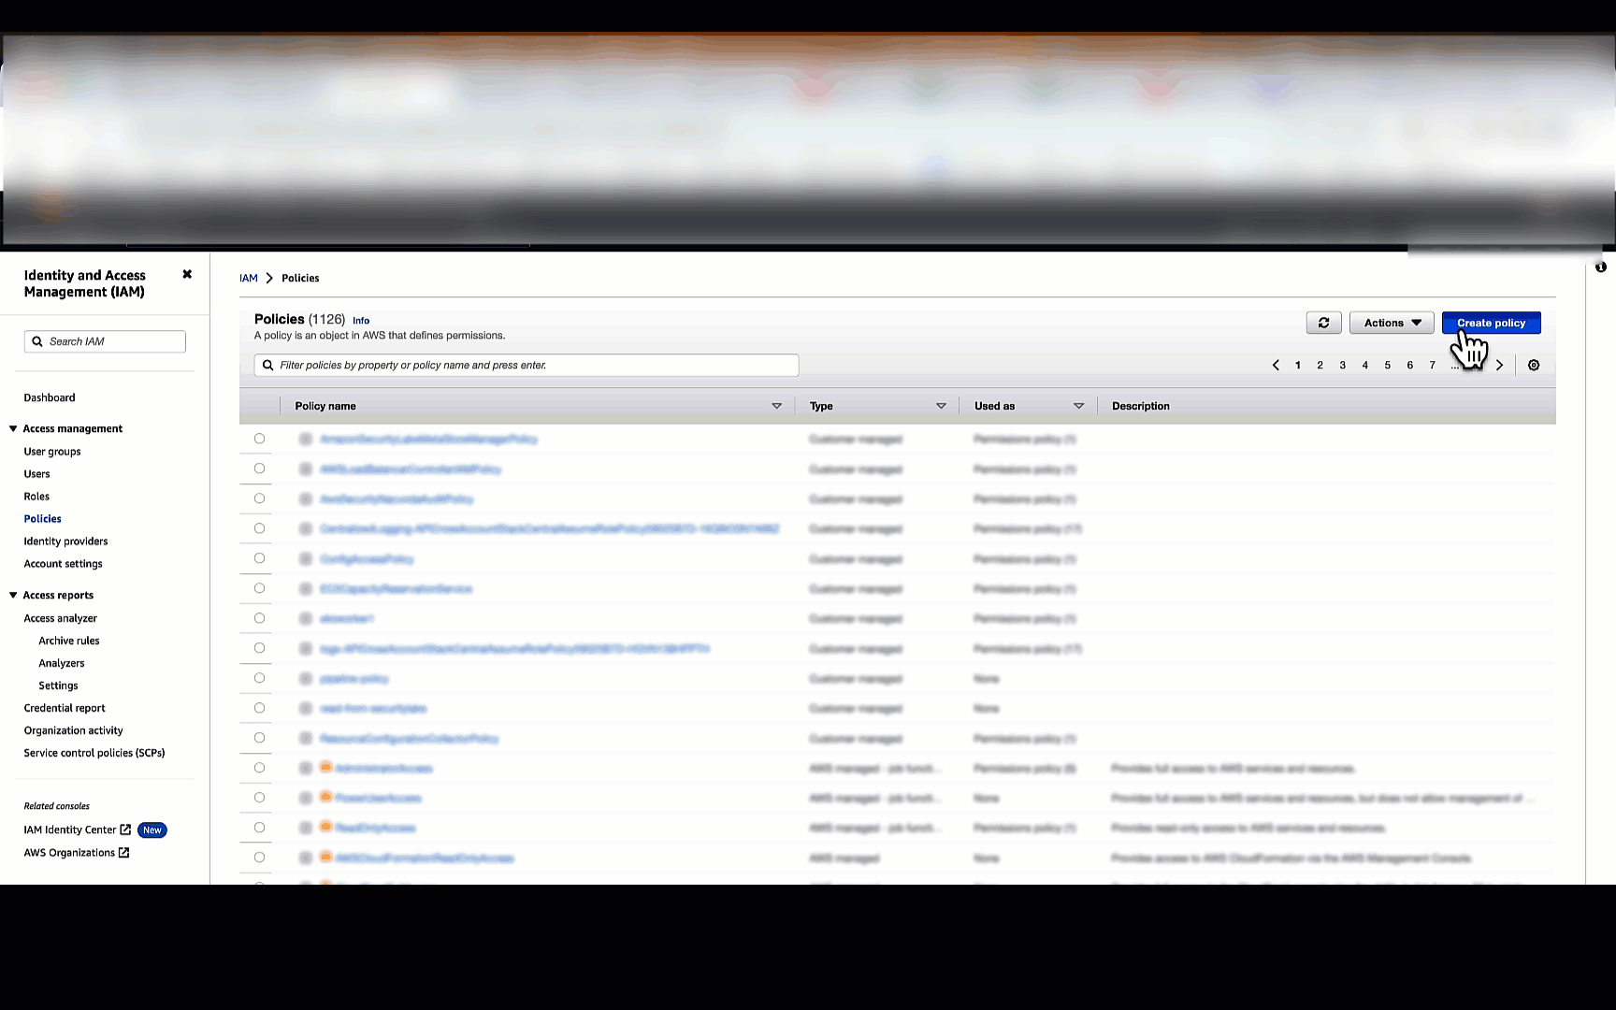This screenshot has height=1010, width=1616.
Task: Refresh the policies list
Action: click(1323, 323)
